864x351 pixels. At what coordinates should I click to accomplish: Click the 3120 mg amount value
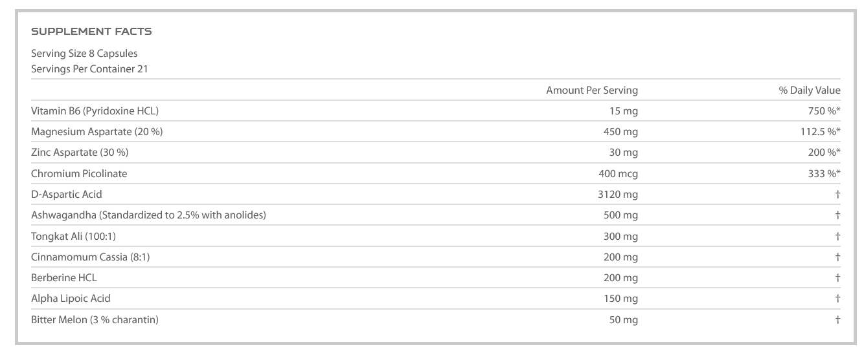[617, 194]
